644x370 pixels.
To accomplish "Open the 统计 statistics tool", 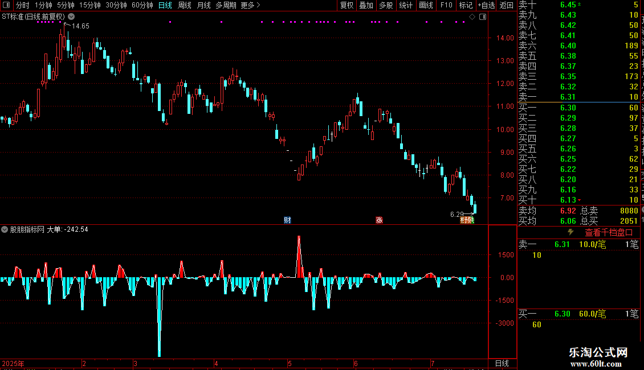I will (406, 5).
